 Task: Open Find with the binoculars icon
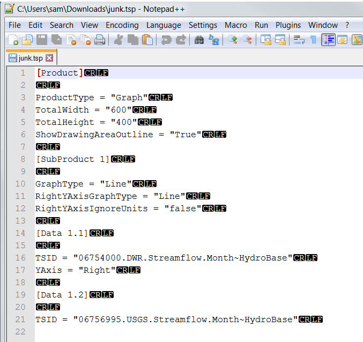pyautogui.click(x=199, y=40)
